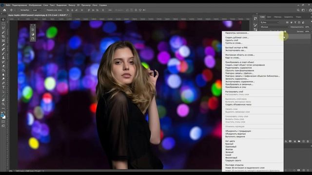
Task: Click the delete layer trash icon
Action: coord(308,141)
